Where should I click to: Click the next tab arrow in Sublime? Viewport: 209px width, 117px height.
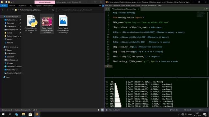pyautogui.click(x=108, y=9)
